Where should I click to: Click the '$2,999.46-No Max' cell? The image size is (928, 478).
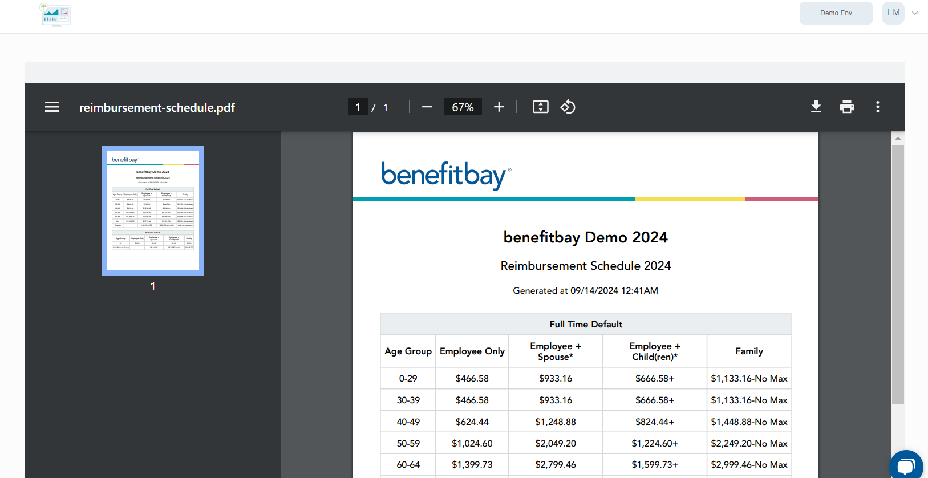coord(749,465)
